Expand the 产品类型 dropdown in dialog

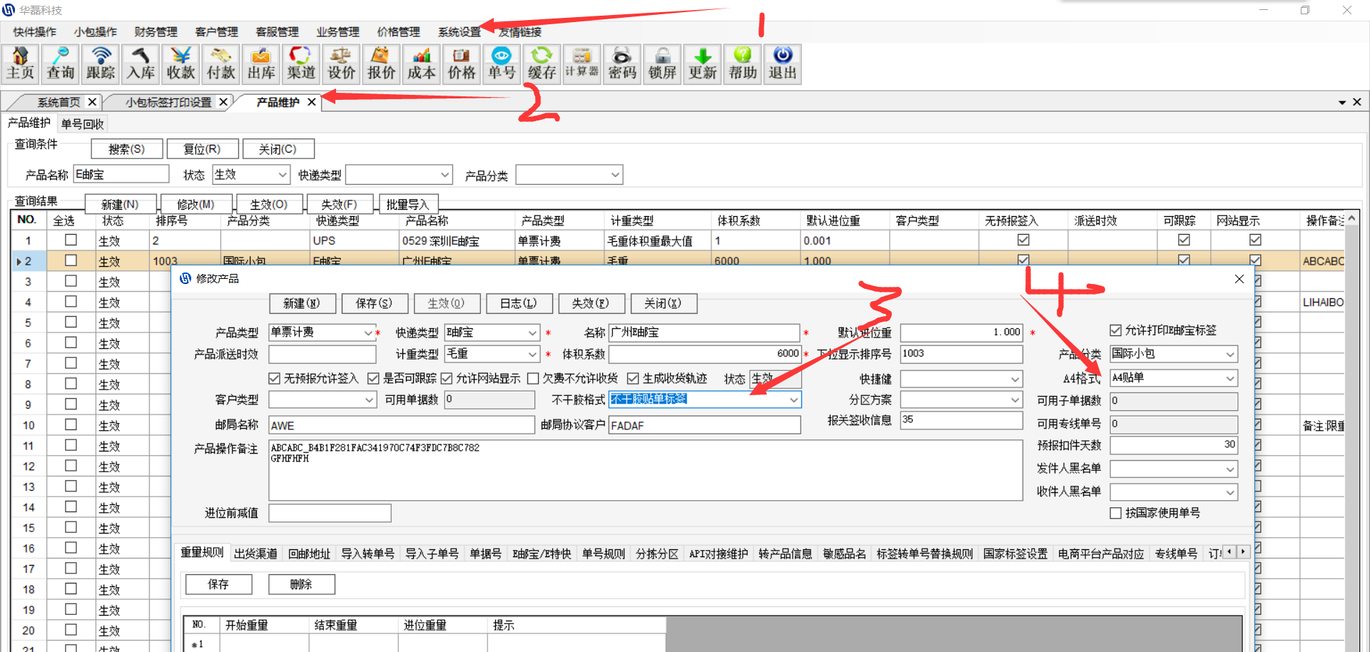(368, 332)
